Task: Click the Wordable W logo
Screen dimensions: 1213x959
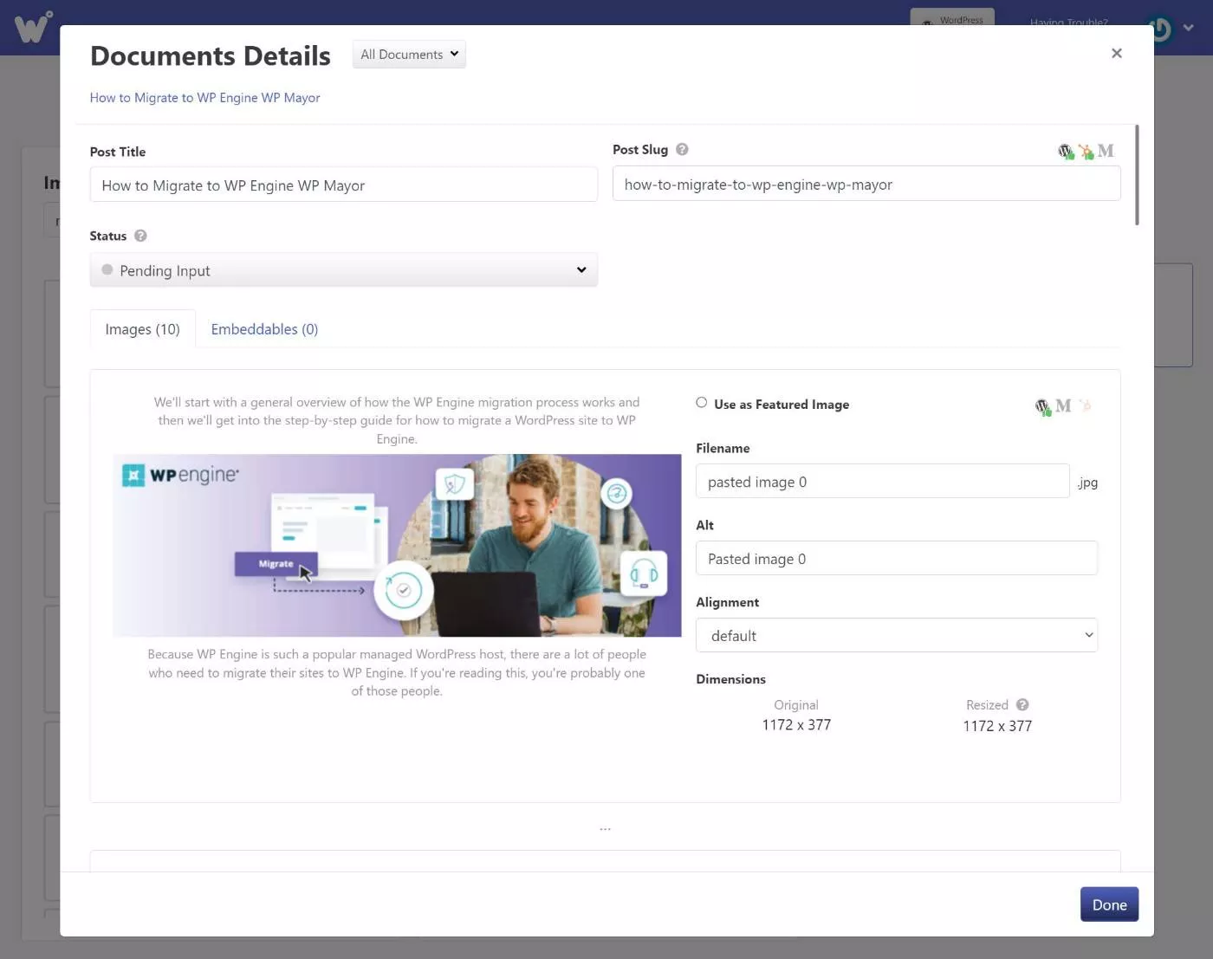Action: [33, 27]
